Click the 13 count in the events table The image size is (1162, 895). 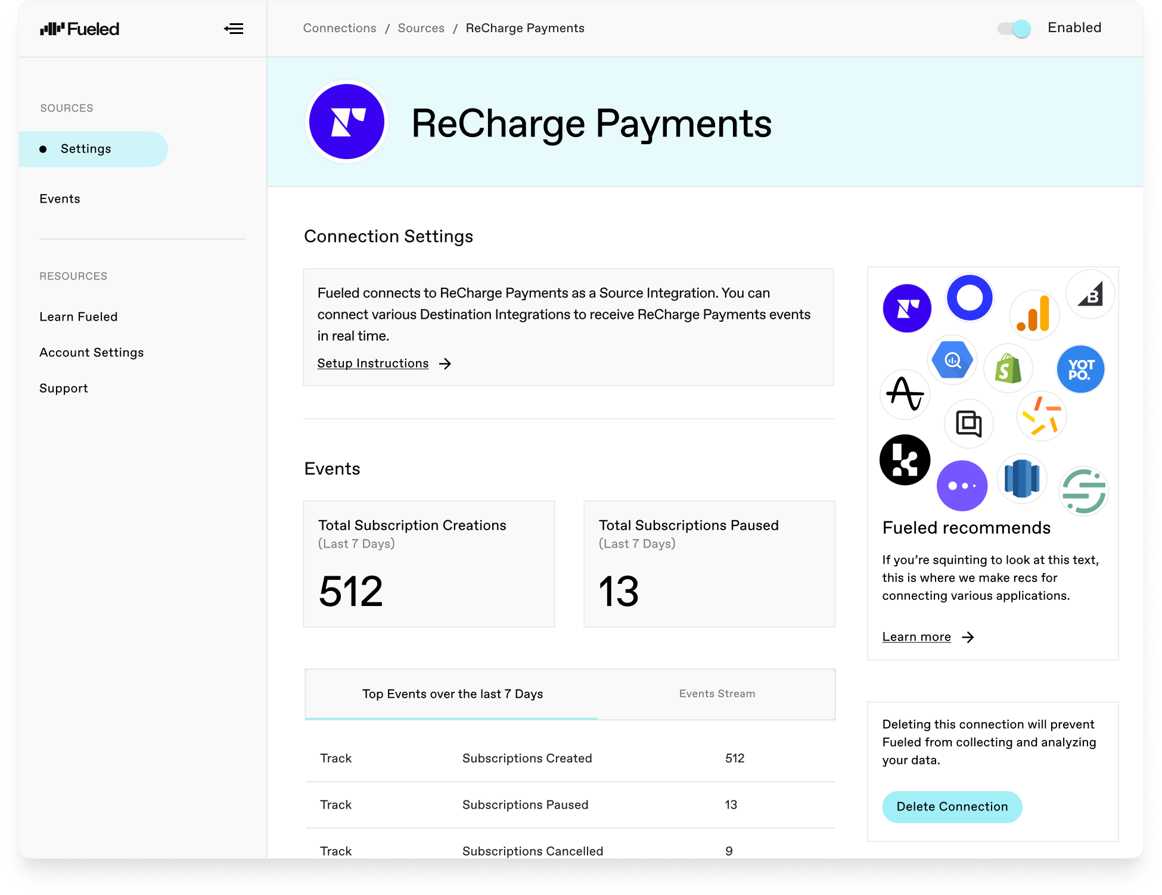tap(731, 805)
